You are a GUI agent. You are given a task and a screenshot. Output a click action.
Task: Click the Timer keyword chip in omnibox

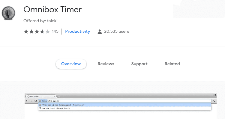pyautogui.click(x=43, y=101)
